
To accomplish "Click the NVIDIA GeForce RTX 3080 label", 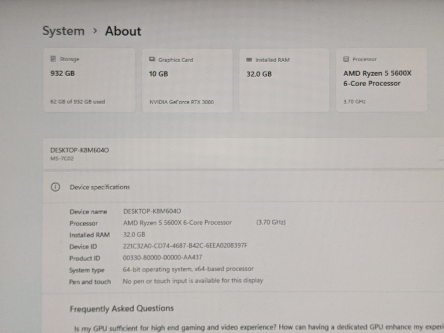I will [x=181, y=102].
